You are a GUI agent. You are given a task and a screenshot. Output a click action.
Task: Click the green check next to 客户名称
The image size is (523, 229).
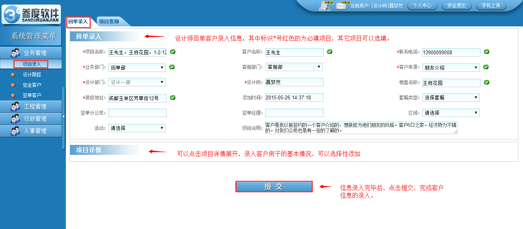click(x=330, y=52)
